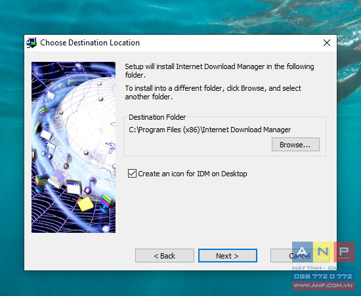
Task: Go to previous step with Back button
Action: [x=165, y=256]
